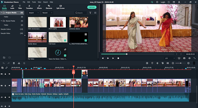The image size is (198, 108).
Task: Click the add new folder icon
Action: point(4,58)
